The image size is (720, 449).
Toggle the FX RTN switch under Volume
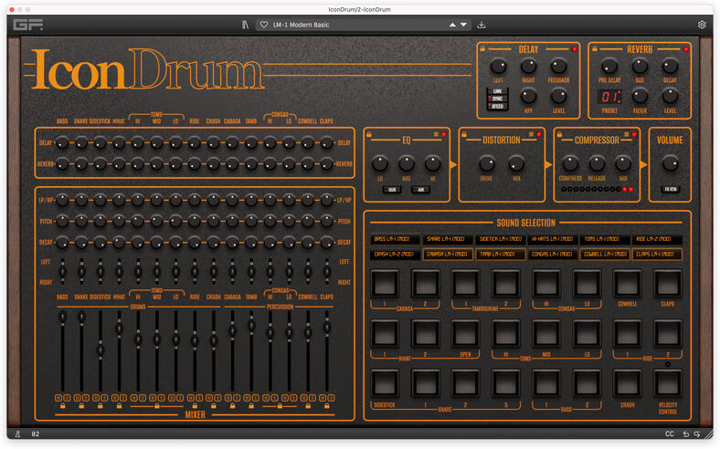(670, 189)
